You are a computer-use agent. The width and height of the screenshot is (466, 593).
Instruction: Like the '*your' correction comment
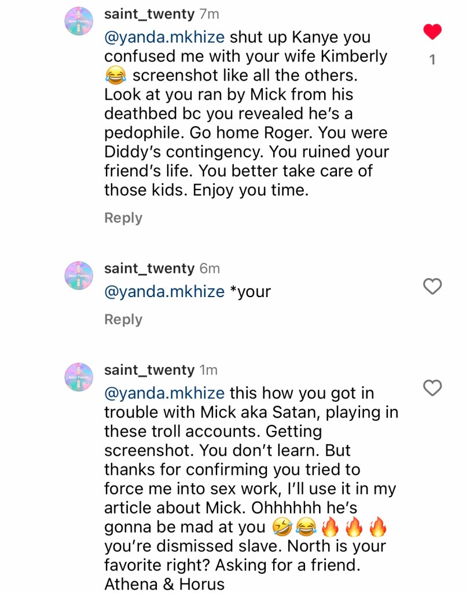click(x=432, y=285)
